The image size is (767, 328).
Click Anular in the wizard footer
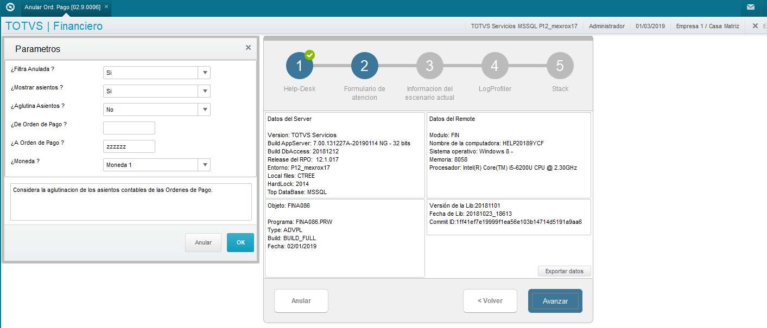(x=301, y=301)
